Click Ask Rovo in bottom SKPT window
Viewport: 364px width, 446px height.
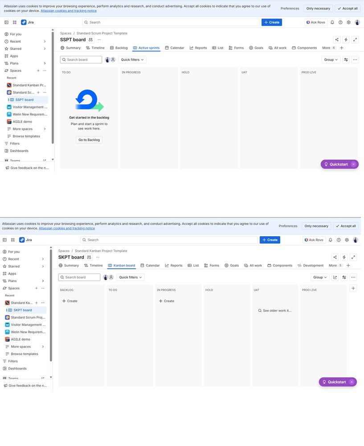pos(314,240)
